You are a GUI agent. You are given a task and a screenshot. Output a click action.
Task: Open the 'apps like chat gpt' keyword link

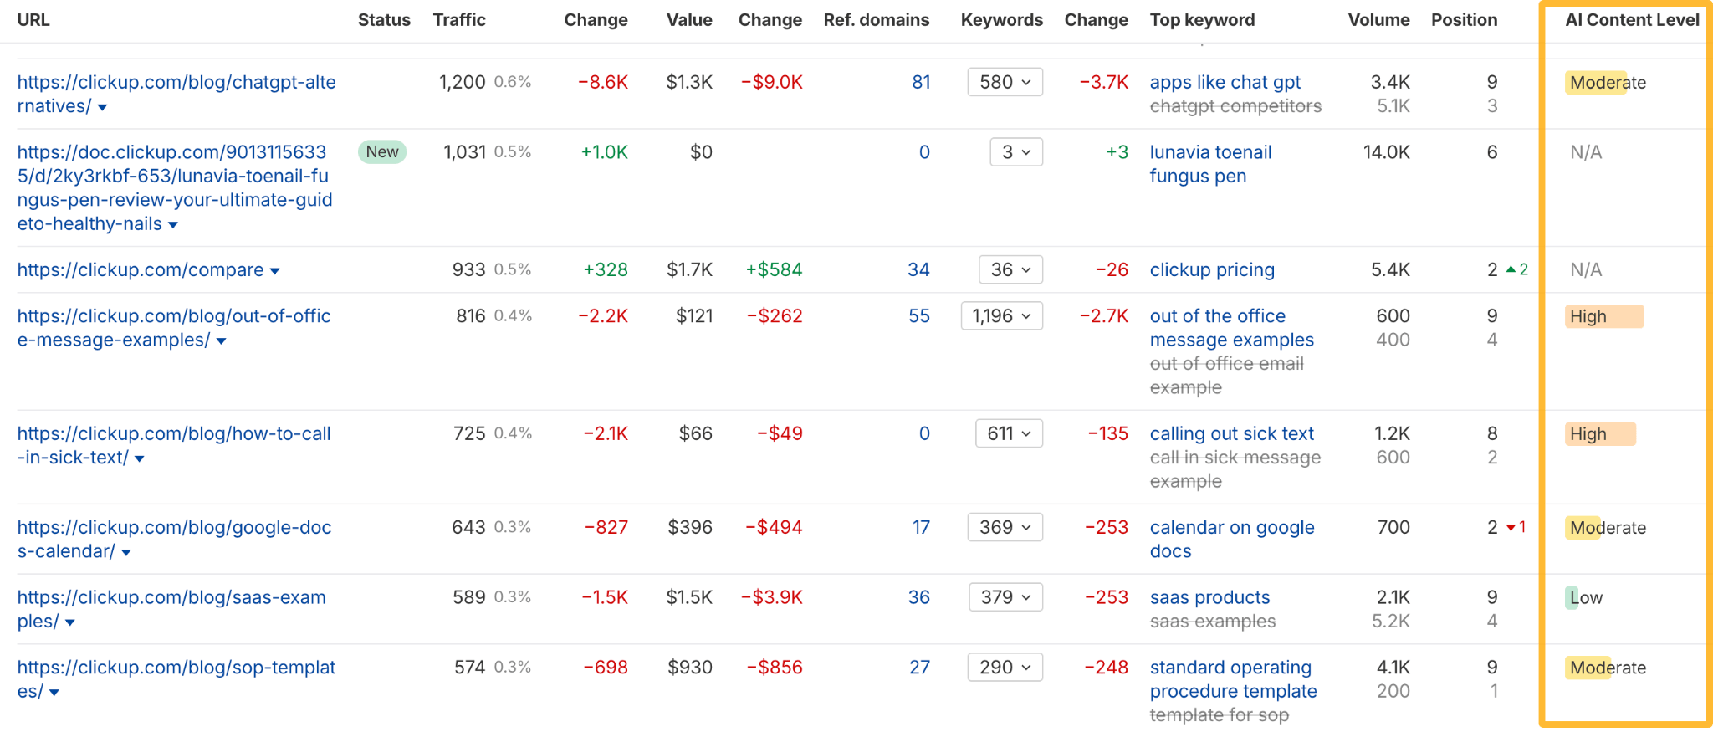point(1225,82)
